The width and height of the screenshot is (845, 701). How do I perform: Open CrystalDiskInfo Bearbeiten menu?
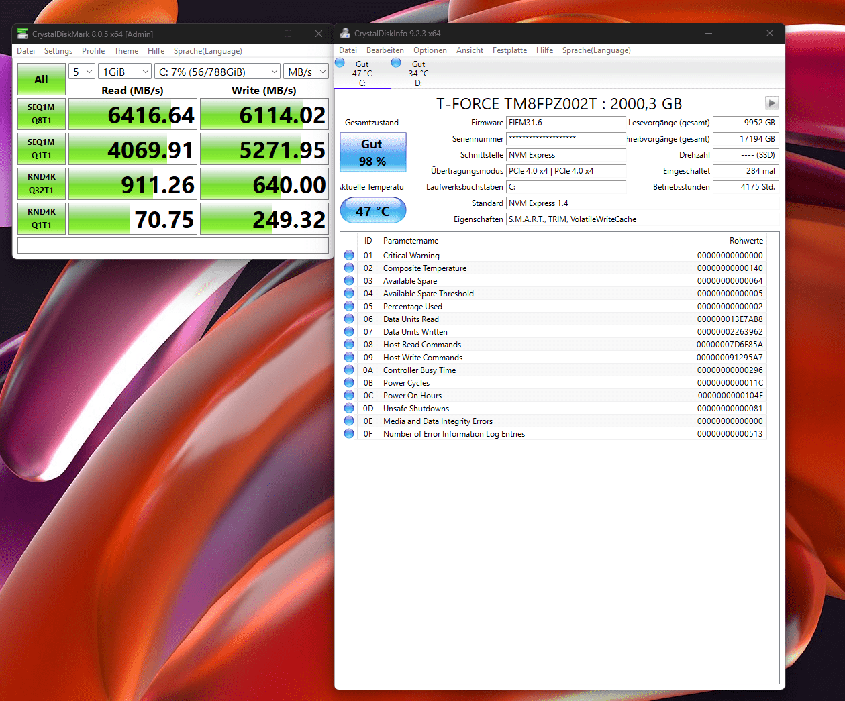(385, 50)
